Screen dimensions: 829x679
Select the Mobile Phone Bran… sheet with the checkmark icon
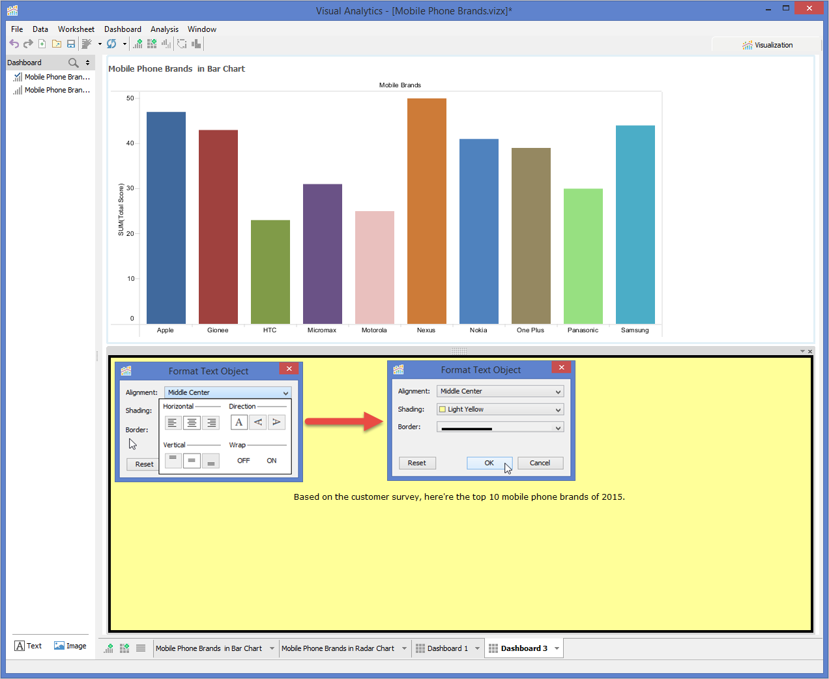(51, 77)
